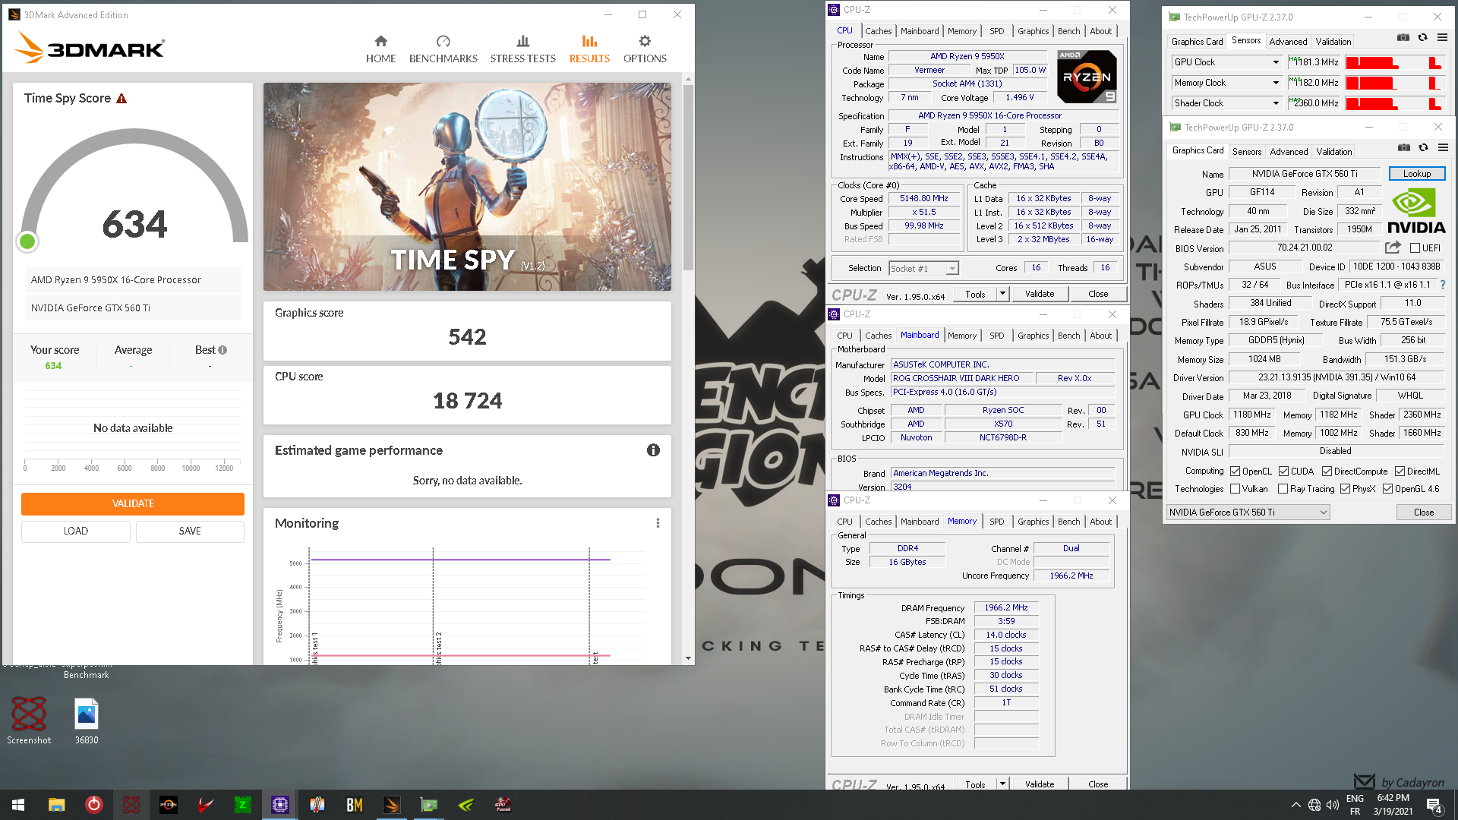Click the Close button in GPU-Z Graphics Card window
Screen dimensions: 1458x820
(1424, 512)
